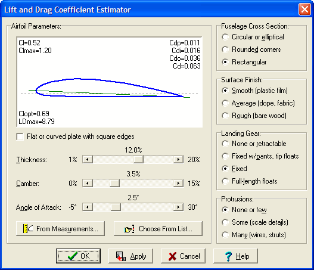Screen dimensions: 314x270
Task: Select Many (wires, struts) protrusions
Action: (x=225, y=235)
